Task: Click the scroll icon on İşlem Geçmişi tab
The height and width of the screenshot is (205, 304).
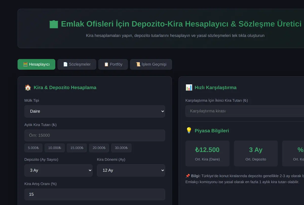Action: click(x=138, y=64)
